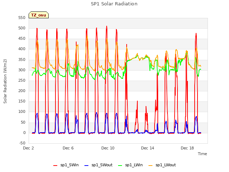Click the 350 y-axis label
This screenshot has width=229, height=172.
pyautogui.click(x=22, y=60)
